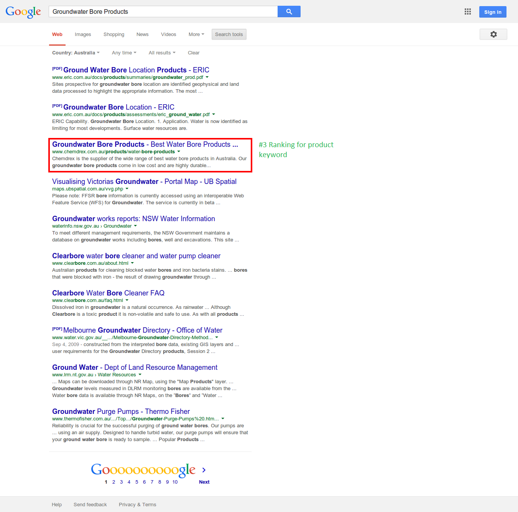518x512 pixels.
Task: Expand arrow next to water.vic.gov.au URL
Action: (217, 337)
